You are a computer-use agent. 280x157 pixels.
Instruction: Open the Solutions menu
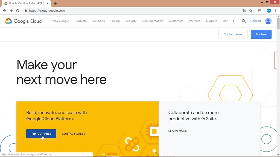pos(98,21)
